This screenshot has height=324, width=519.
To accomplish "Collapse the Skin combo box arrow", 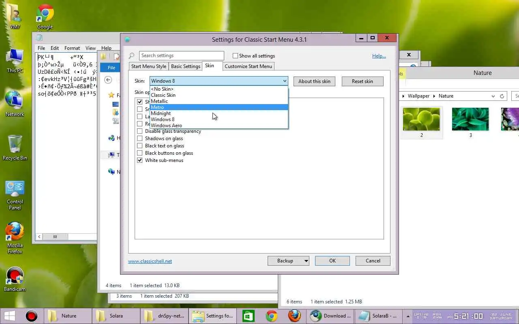I will (x=285, y=81).
